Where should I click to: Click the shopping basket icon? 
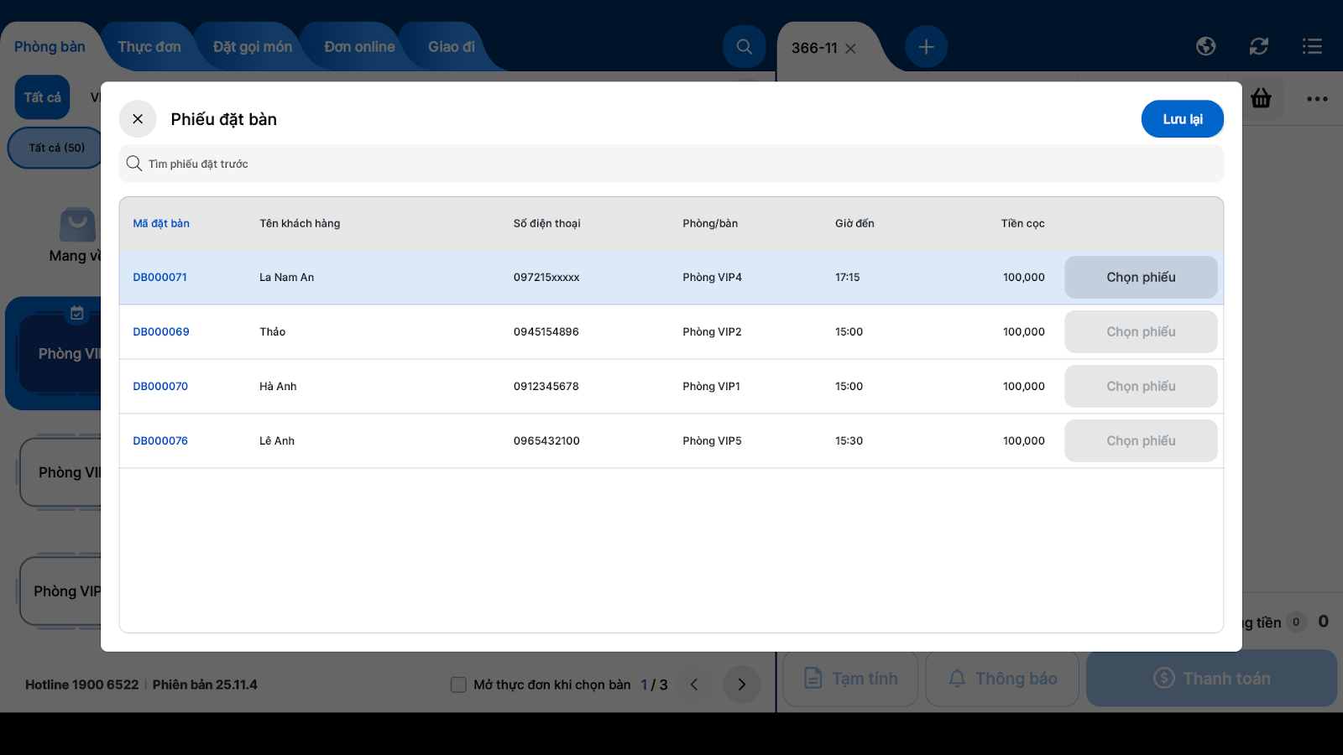coord(1261,98)
